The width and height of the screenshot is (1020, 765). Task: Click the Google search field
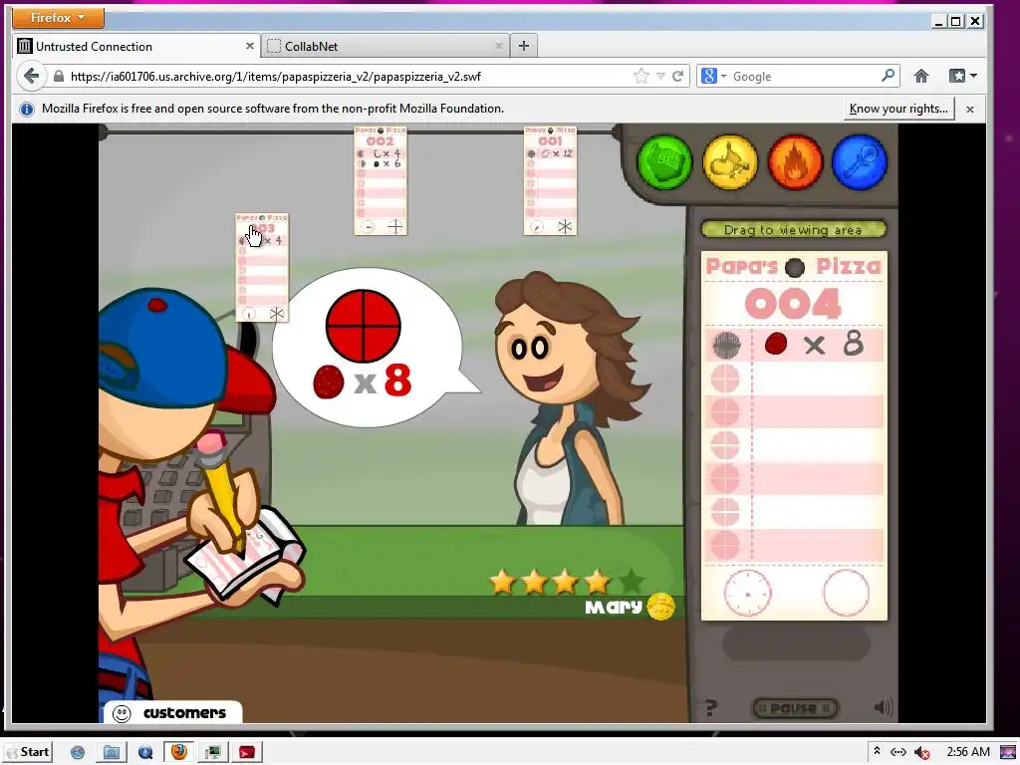click(x=804, y=76)
